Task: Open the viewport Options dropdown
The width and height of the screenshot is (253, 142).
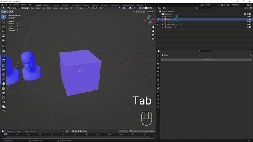Action: pos(151,11)
